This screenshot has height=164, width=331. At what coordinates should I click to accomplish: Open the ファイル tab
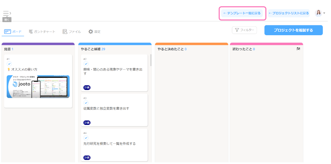click(x=72, y=32)
